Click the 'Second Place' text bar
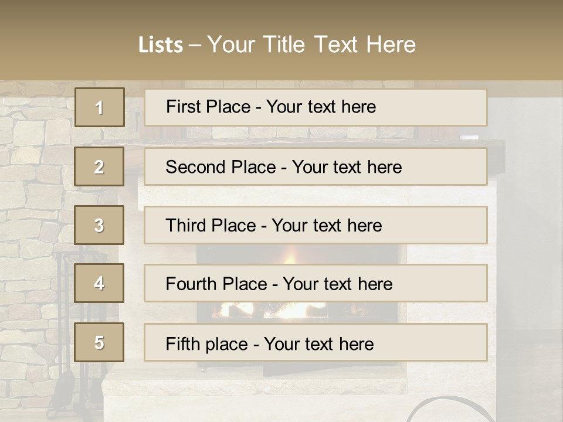Viewport: 563px width, 422px height. point(316,166)
